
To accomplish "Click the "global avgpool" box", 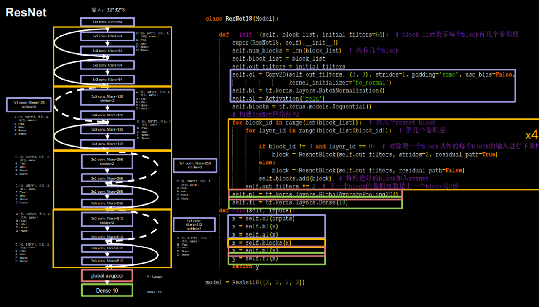I will pos(107,276).
